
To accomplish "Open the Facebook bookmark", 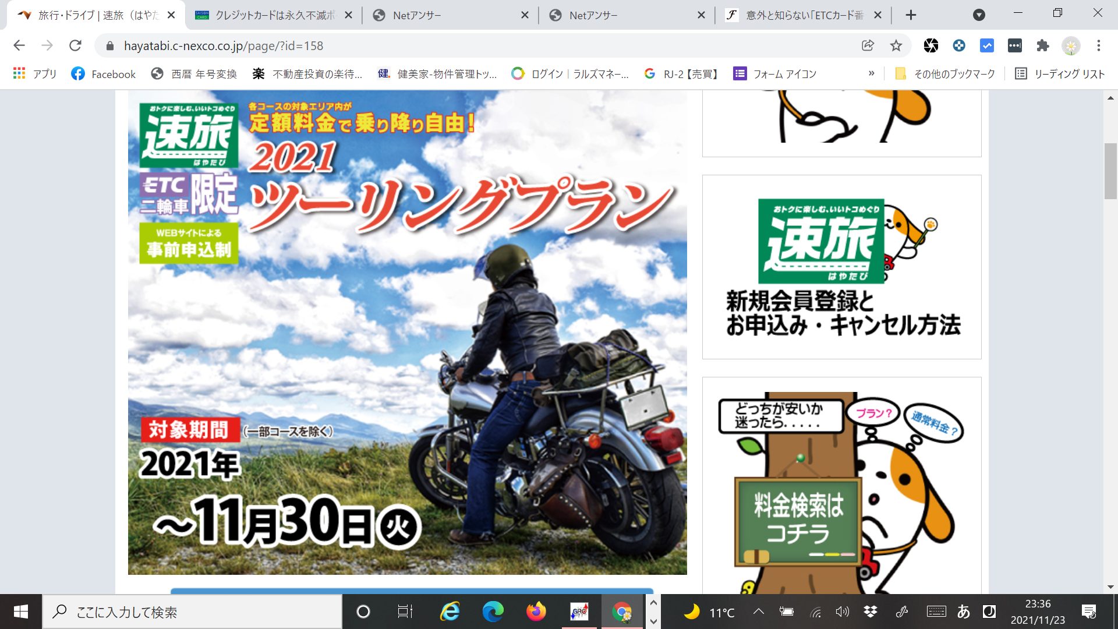I will 103,74.
